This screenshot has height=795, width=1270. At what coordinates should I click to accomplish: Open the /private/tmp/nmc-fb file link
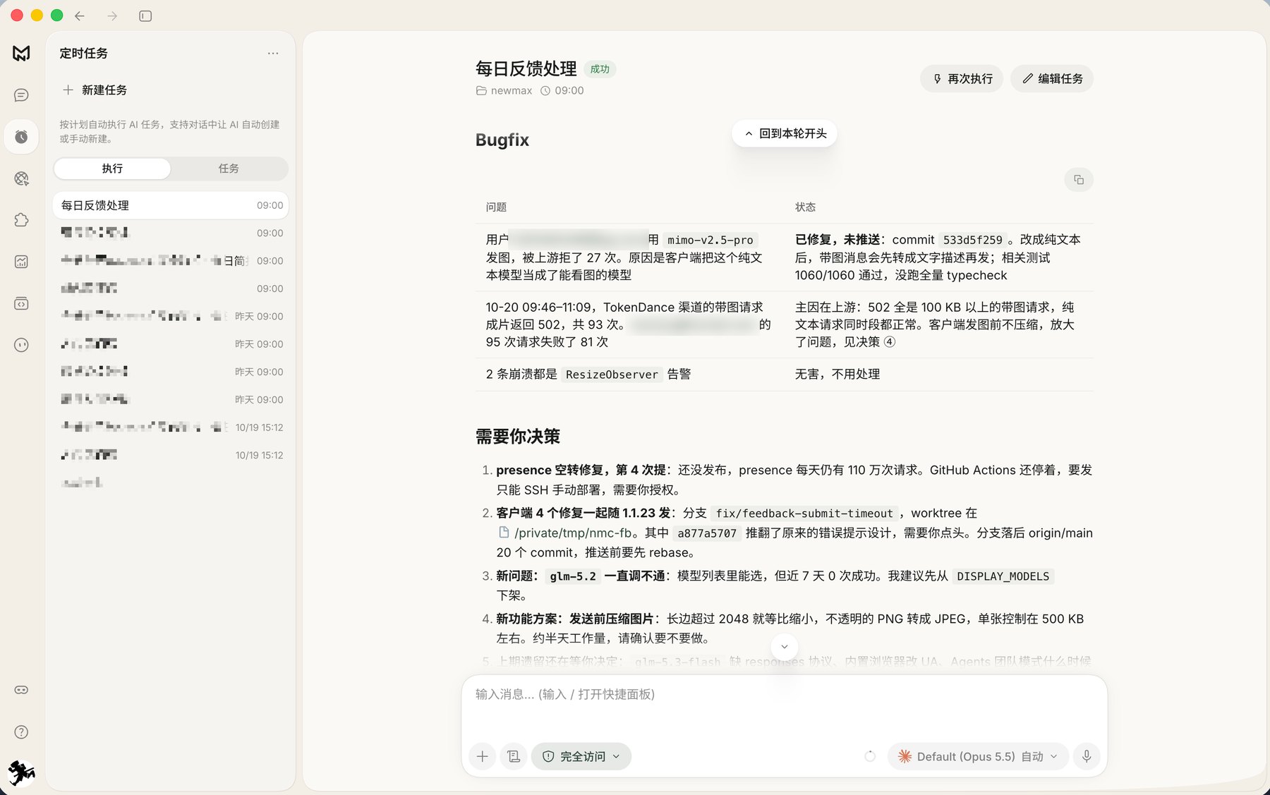565,533
